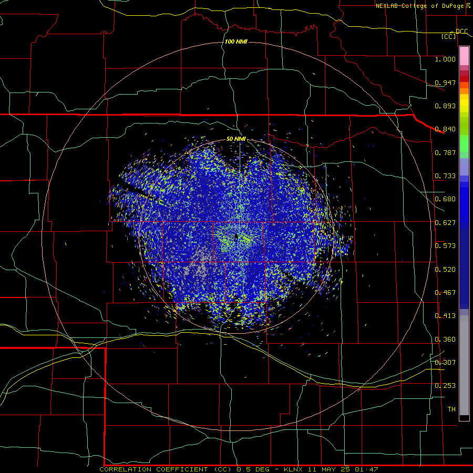The width and height of the screenshot is (473, 473).
Task: Click the 11 MAY 25 date text
Action: point(329,469)
